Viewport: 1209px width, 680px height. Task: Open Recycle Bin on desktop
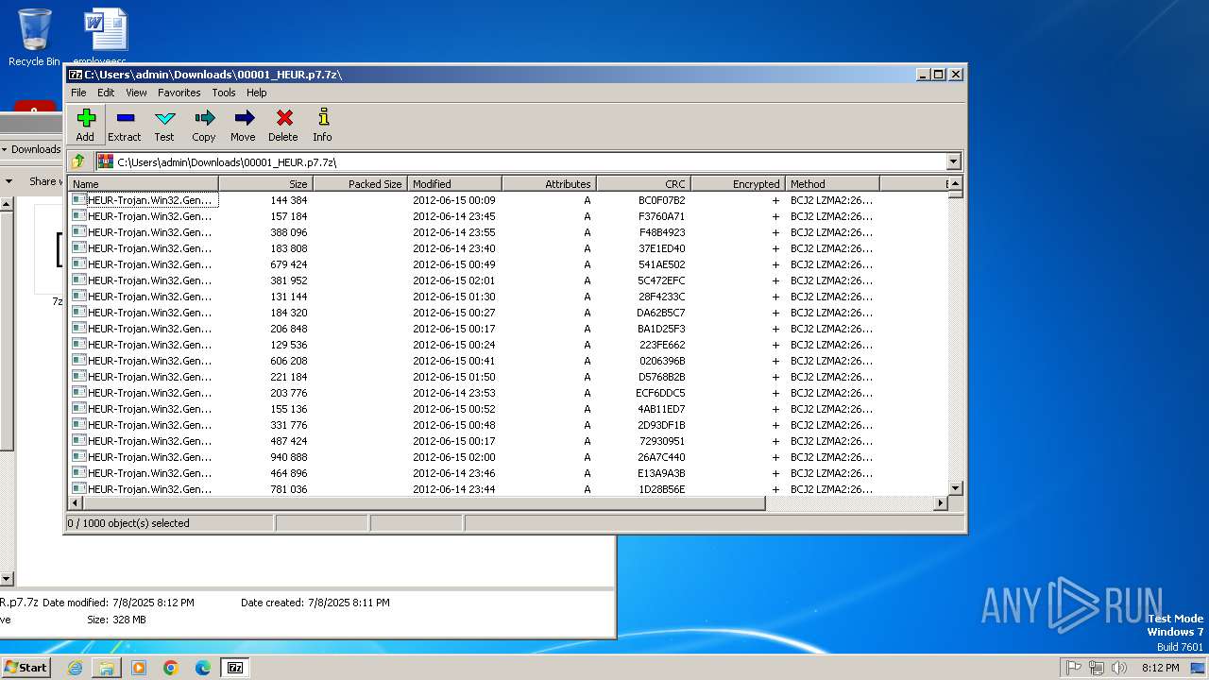[x=34, y=38]
